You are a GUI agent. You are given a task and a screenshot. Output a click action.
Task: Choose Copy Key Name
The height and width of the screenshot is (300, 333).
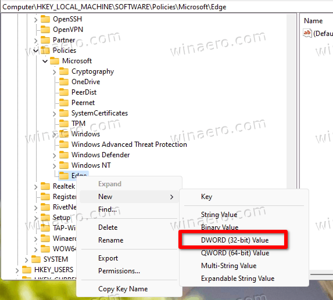point(129,289)
